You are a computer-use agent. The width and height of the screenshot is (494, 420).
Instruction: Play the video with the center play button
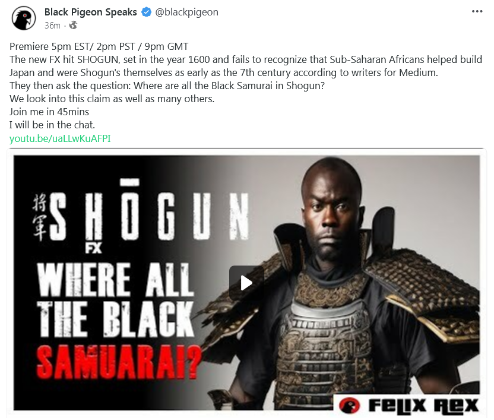pos(246,283)
